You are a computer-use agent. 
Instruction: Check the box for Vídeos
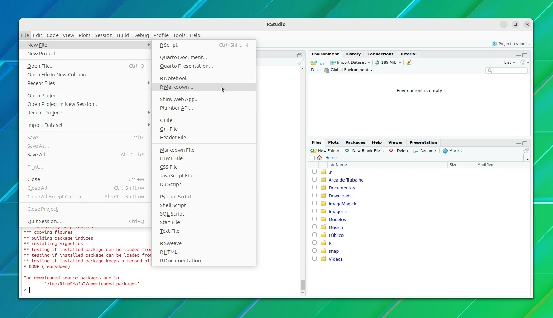point(314,259)
